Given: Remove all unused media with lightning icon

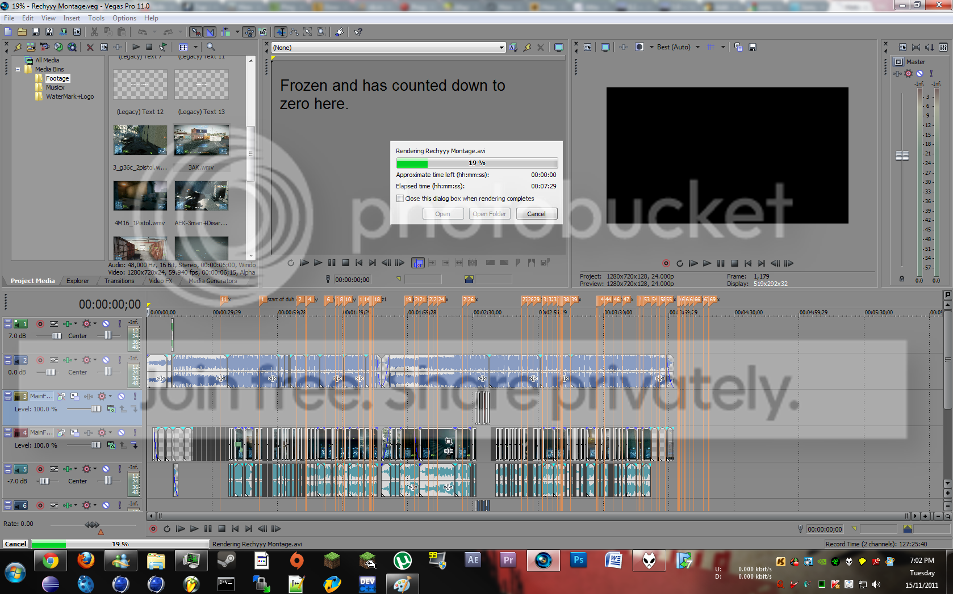Looking at the screenshot, I should coord(18,47).
